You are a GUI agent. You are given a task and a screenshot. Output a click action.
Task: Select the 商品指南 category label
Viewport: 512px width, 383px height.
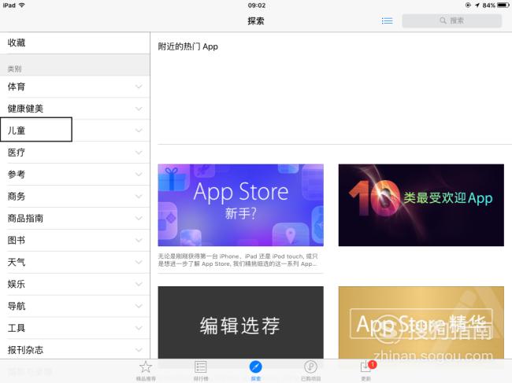tap(25, 219)
